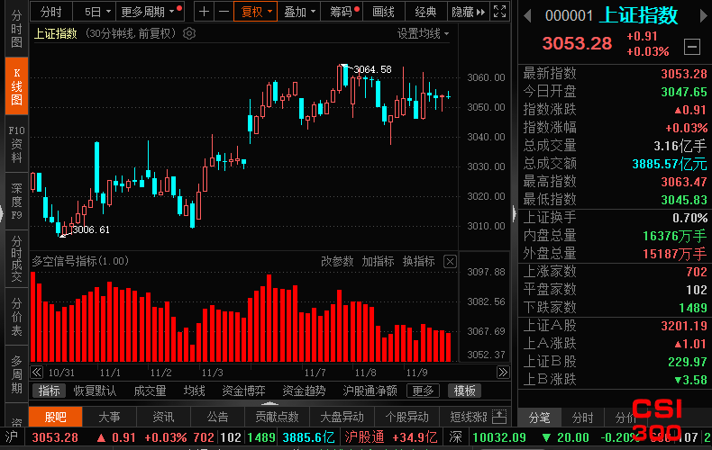
Task: Select 分时 tab beside 分笔
Action: pos(582,418)
